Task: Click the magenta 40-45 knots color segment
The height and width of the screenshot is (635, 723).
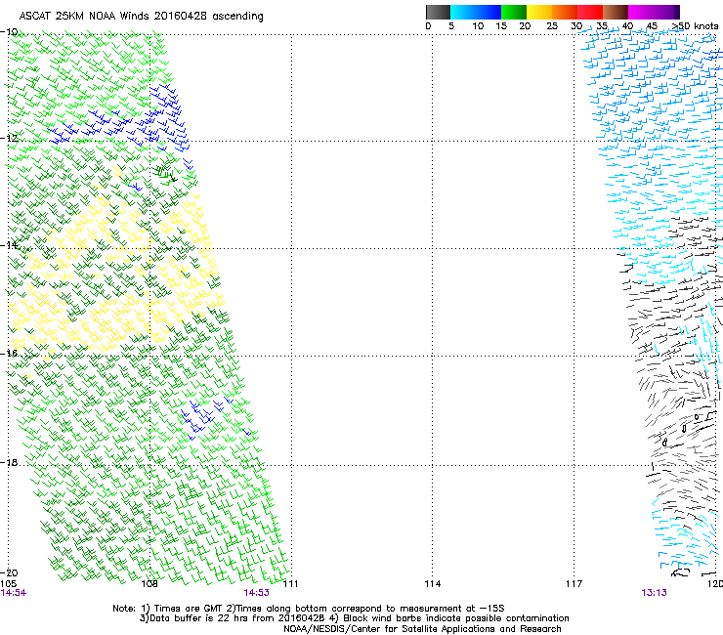Action: click(x=641, y=12)
